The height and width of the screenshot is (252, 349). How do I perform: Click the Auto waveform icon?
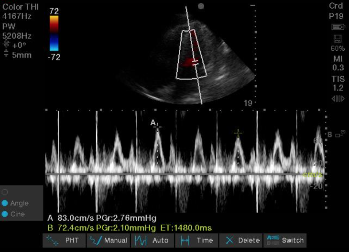tap(141, 241)
